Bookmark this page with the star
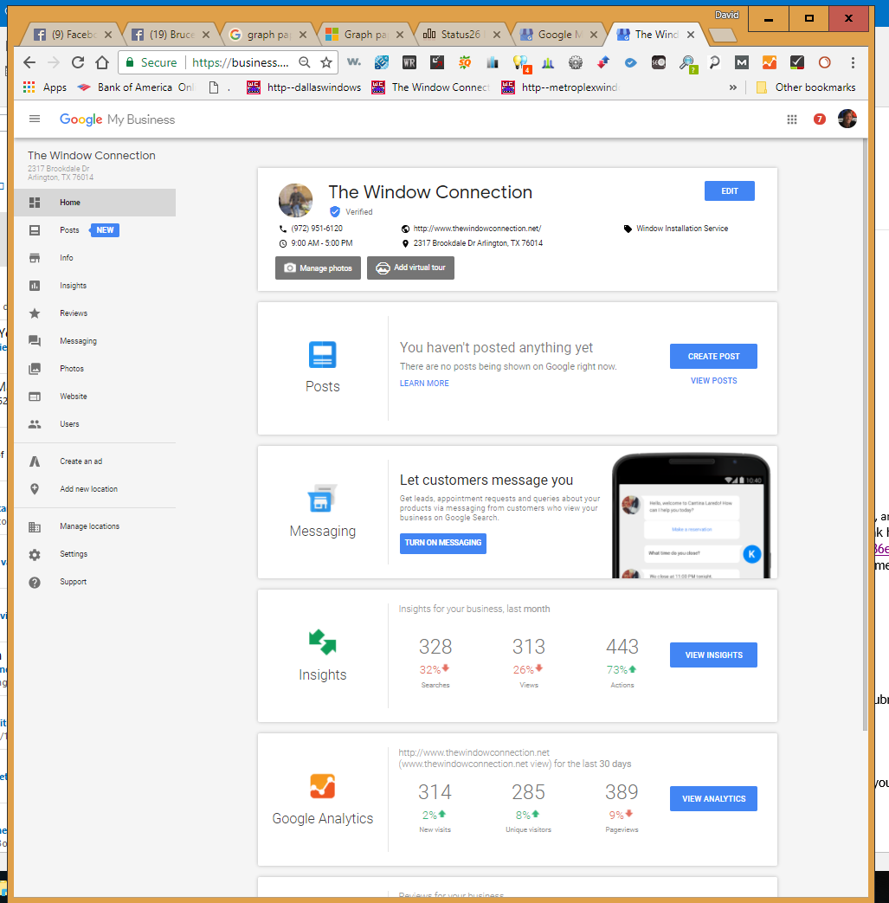 (326, 62)
